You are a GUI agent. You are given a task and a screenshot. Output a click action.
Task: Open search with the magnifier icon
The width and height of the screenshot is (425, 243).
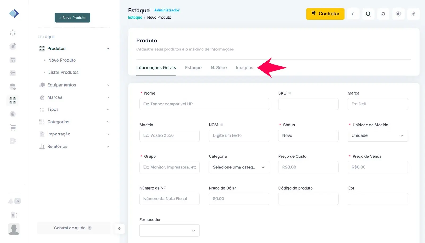coord(368,14)
